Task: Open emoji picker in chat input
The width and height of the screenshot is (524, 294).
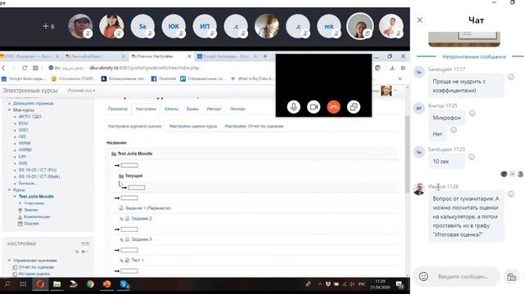Action: (423, 276)
